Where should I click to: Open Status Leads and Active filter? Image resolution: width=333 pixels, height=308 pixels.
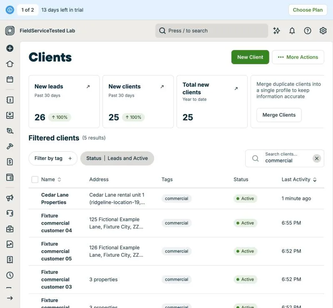click(x=117, y=158)
